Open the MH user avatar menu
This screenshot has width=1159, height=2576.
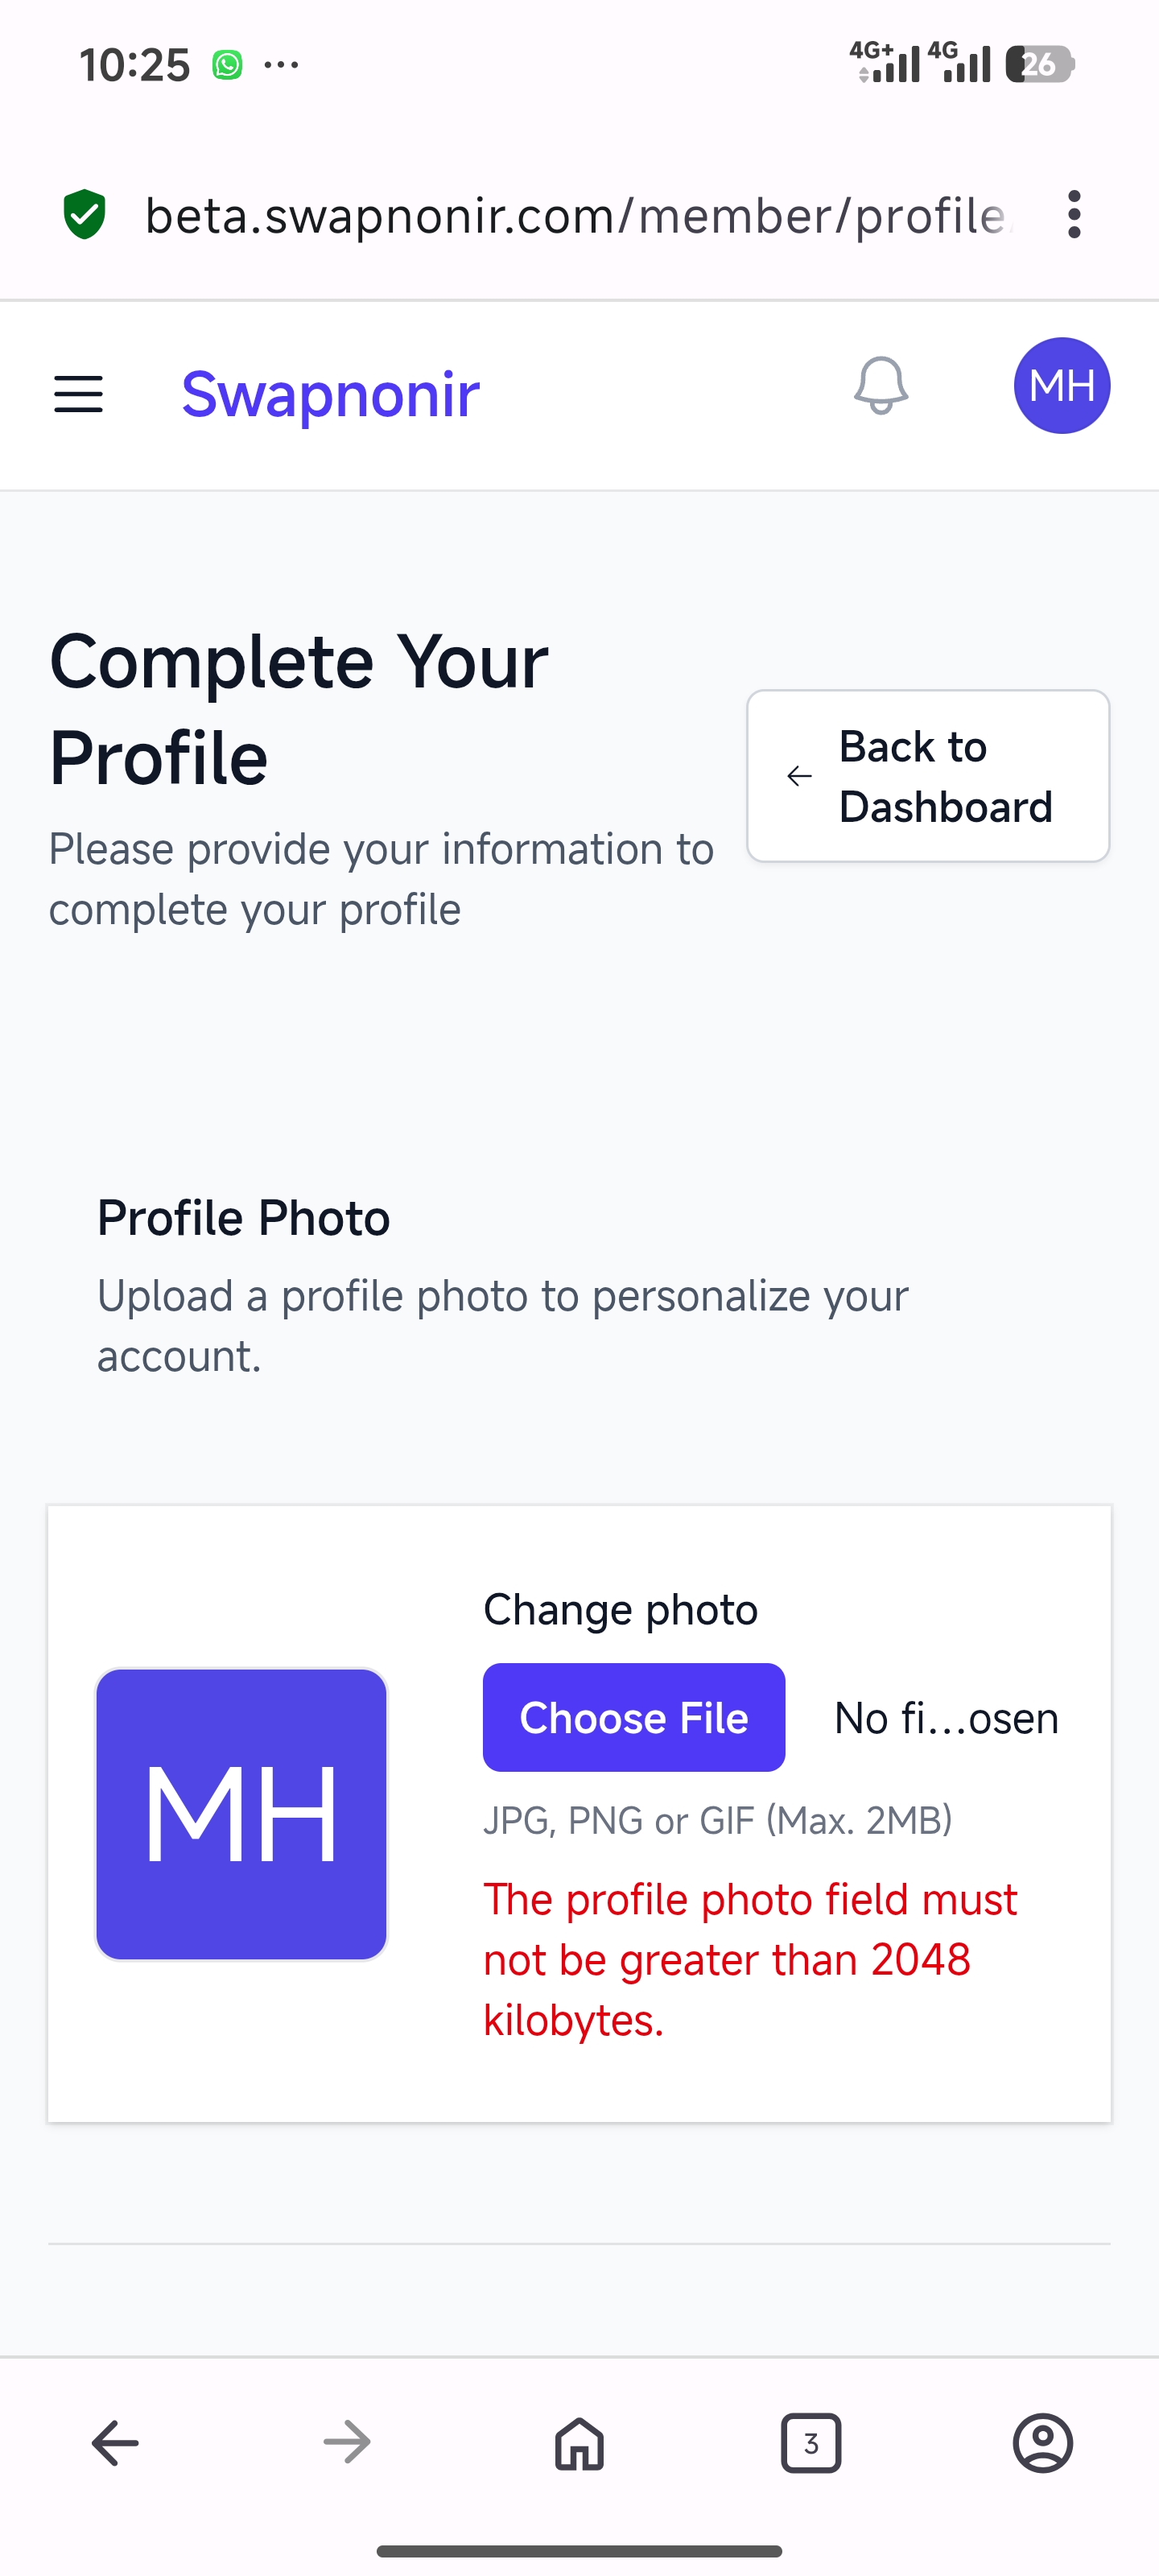pos(1061,386)
